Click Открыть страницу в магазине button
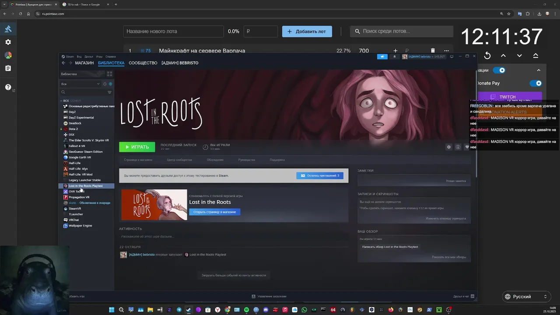Screen dimensions: 560x315 pyautogui.click(x=214, y=212)
